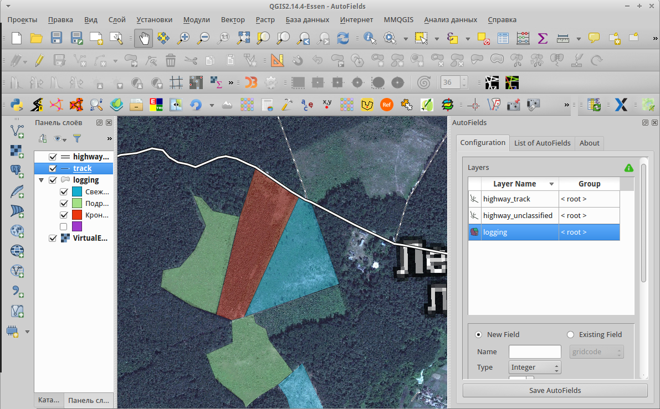Open the Type dropdown showing Integer
660x409 pixels.
[534, 367]
